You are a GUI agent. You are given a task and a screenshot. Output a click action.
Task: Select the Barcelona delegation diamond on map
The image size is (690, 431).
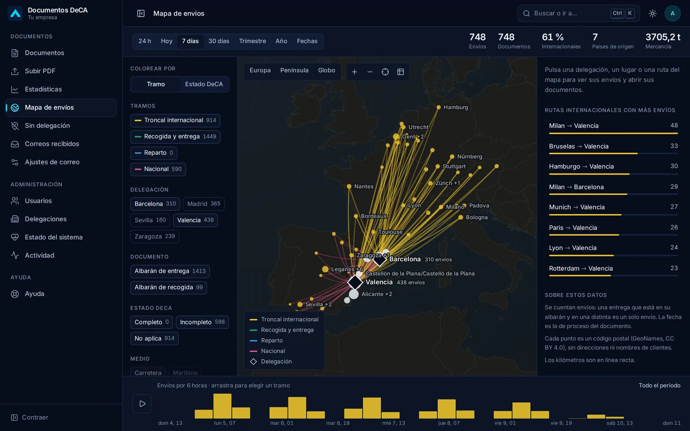[379, 259]
